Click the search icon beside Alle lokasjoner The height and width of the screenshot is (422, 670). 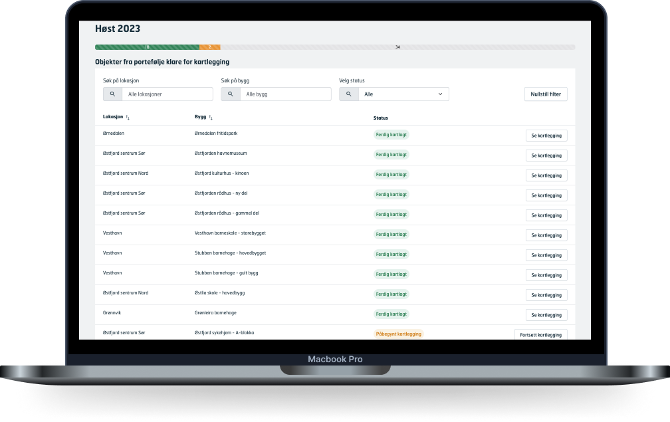112,94
